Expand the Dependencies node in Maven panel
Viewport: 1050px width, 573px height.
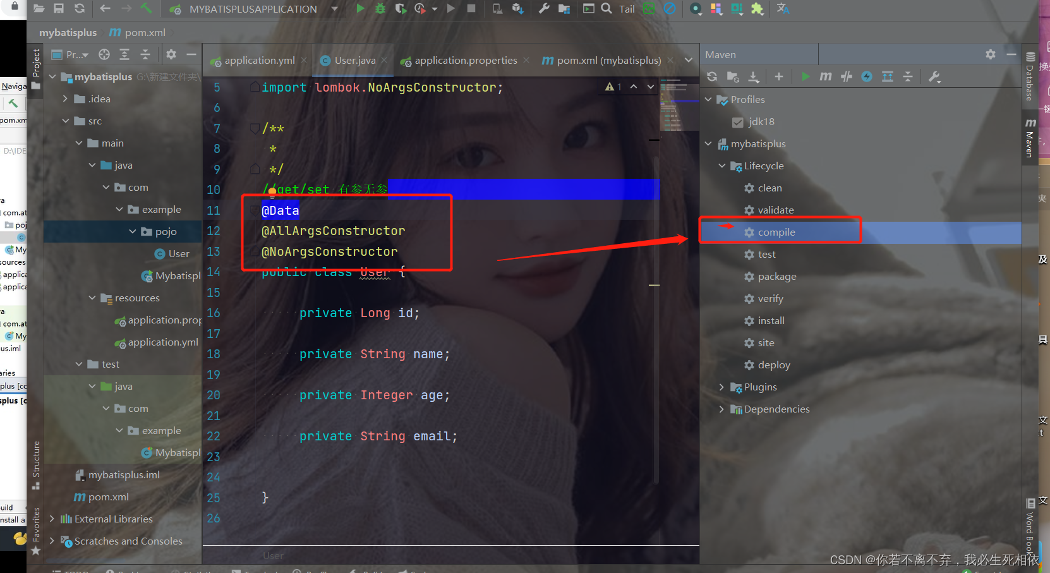click(722, 409)
